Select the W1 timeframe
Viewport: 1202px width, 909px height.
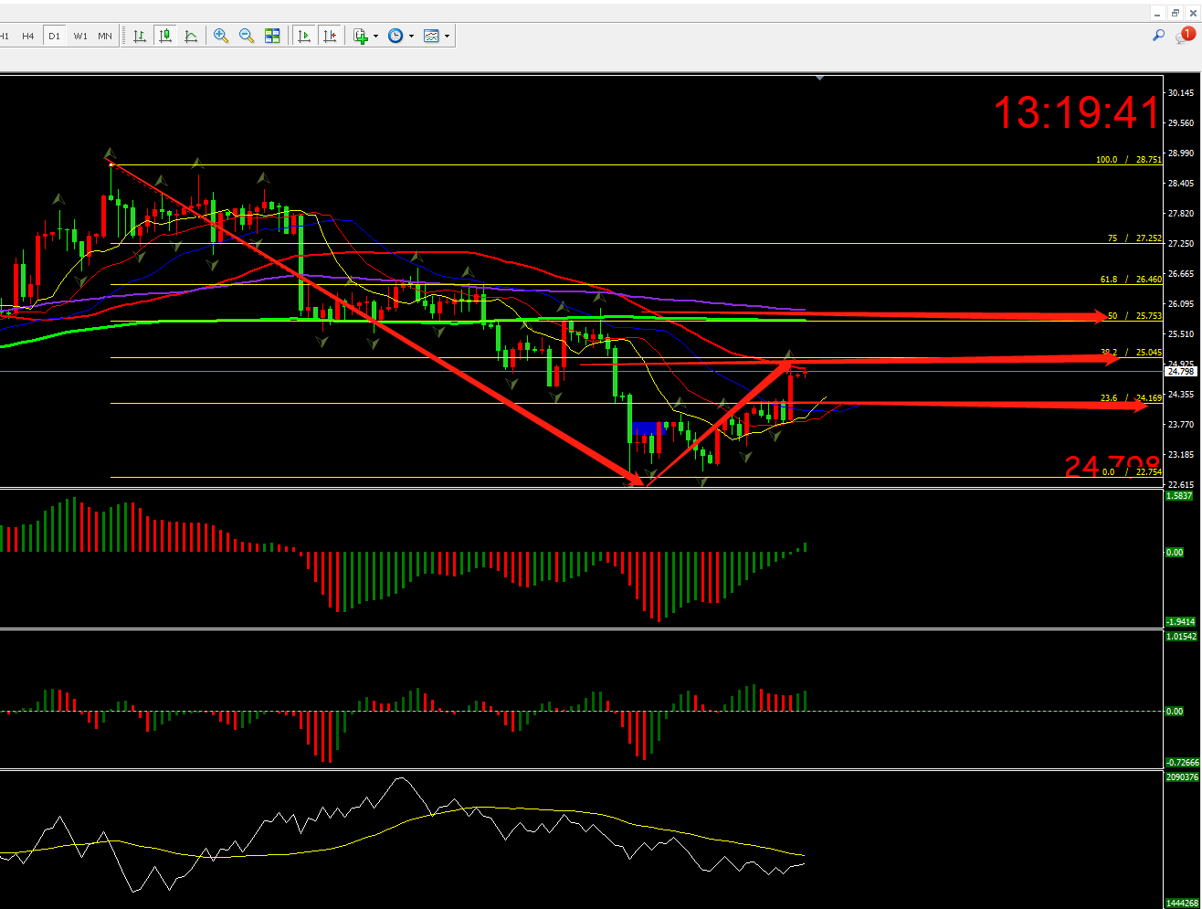point(80,36)
